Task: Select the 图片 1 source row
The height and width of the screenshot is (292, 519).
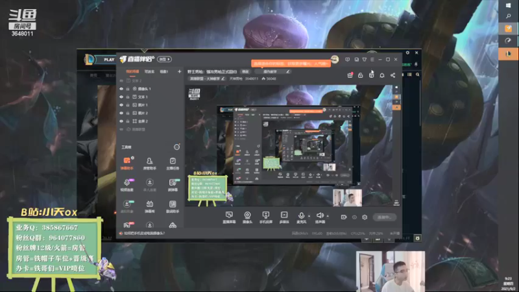Action: coord(151,105)
